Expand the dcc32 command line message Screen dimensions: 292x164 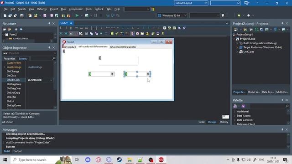click(x=4, y=143)
